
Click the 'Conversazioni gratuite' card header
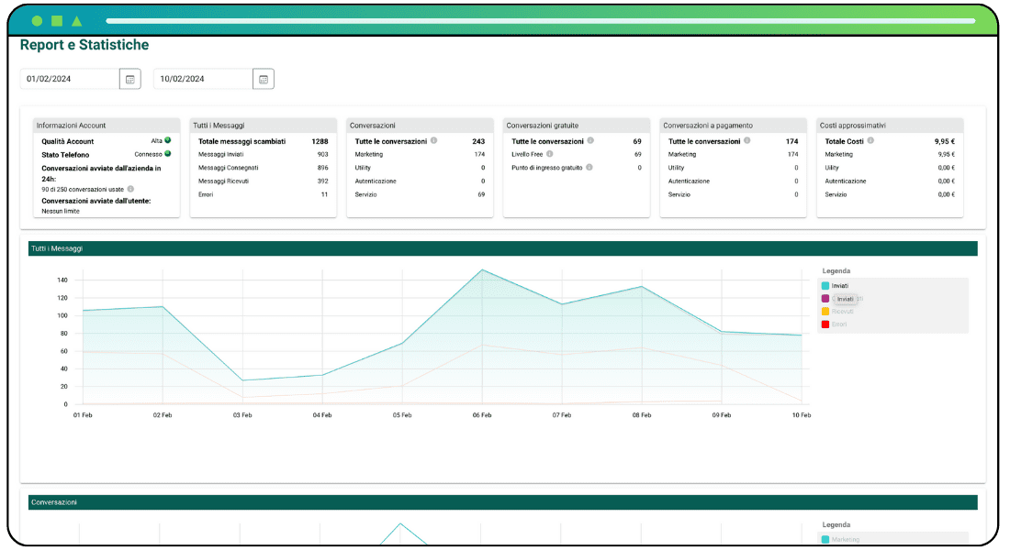coord(576,126)
